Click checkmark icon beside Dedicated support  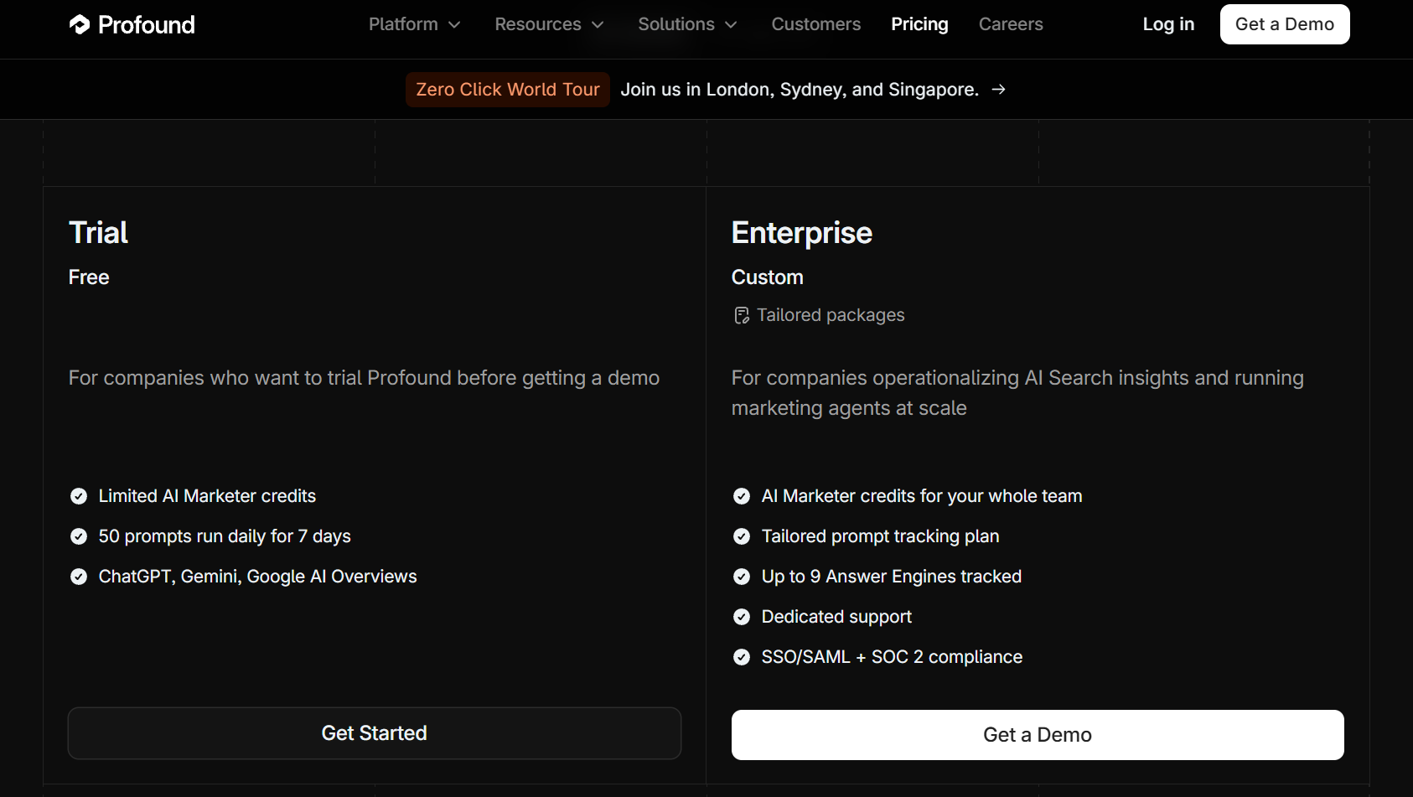pyautogui.click(x=742, y=617)
